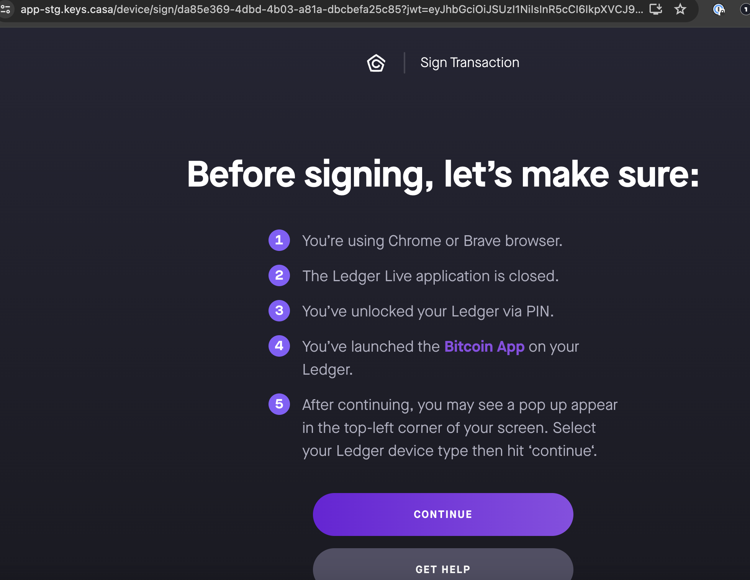Click the numbered badge for step 2
Screen dimensions: 750x580
point(279,276)
